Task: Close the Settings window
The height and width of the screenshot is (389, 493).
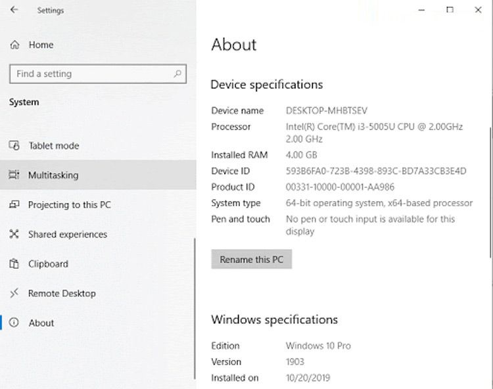Action: click(x=478, y=10)
